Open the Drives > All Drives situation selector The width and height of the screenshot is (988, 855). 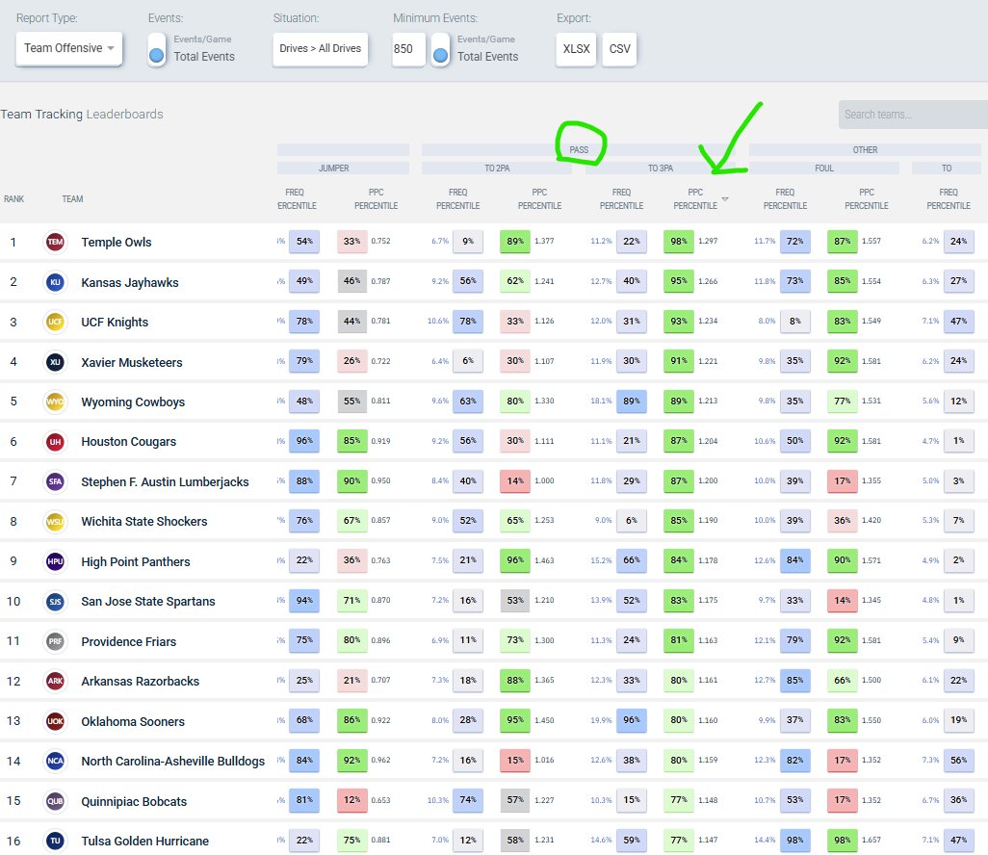point(320,48)
